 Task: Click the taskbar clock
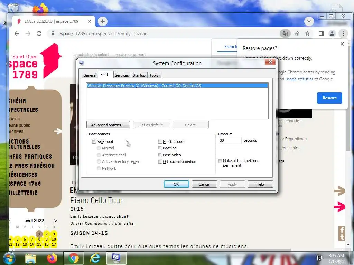pos(336,258)
